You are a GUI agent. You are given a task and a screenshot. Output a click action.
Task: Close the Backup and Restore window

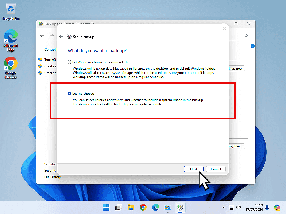(x=249, y=24)
